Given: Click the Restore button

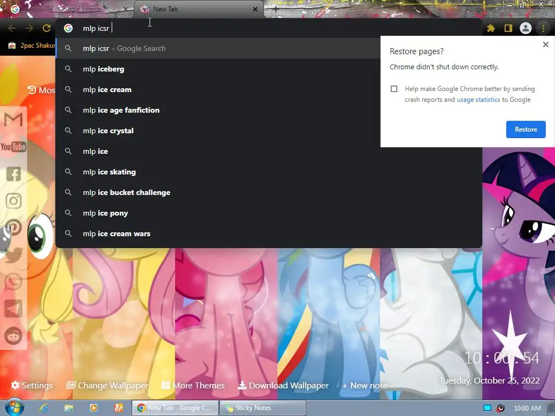Looking at the screenshot, I should pos(526,129).
